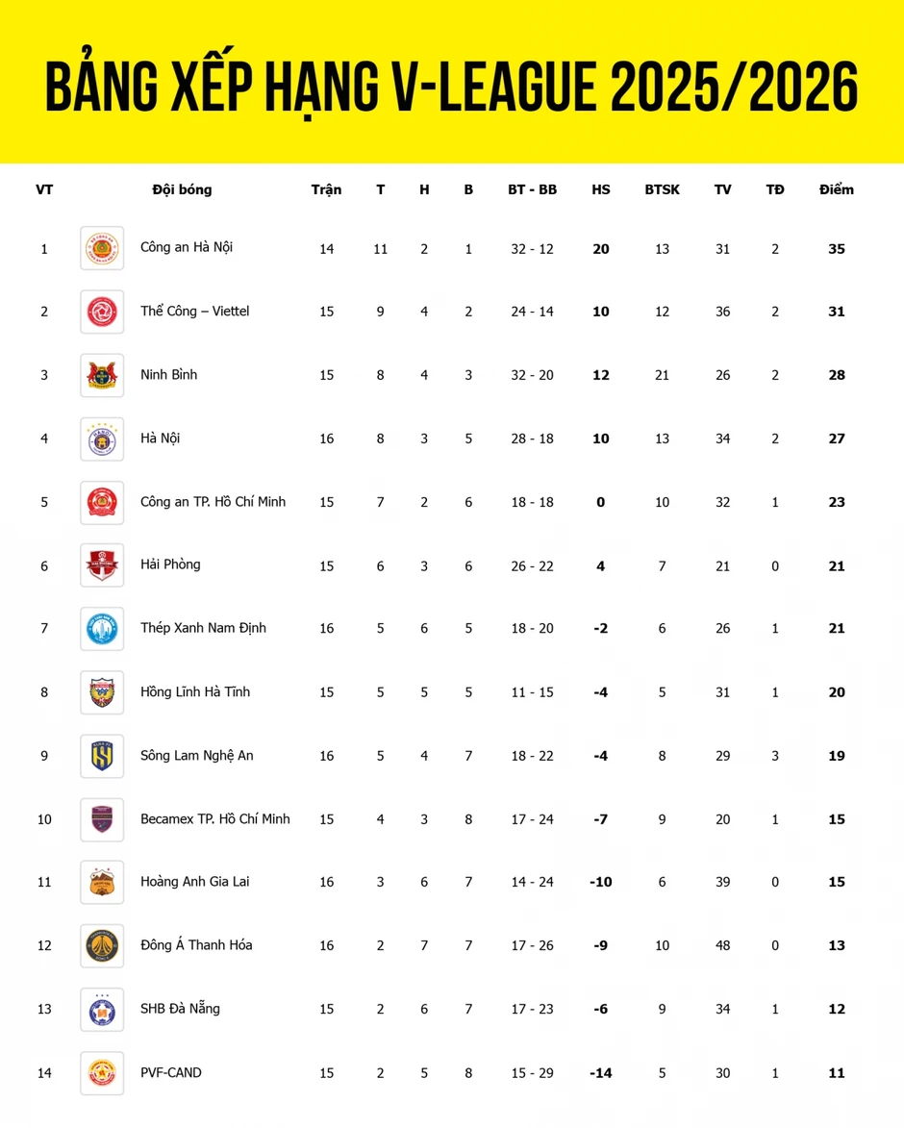The width and height of the screenshot is (904, 1128).
Task: Click Công an Hà Nội's 35 points value
Action: click(837, 249)
